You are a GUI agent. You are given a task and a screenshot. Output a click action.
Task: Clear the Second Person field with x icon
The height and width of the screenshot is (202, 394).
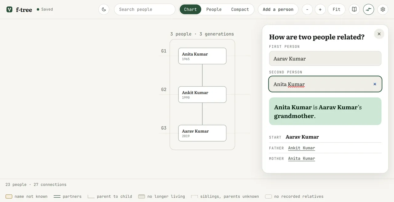click(x=375, y=84)
